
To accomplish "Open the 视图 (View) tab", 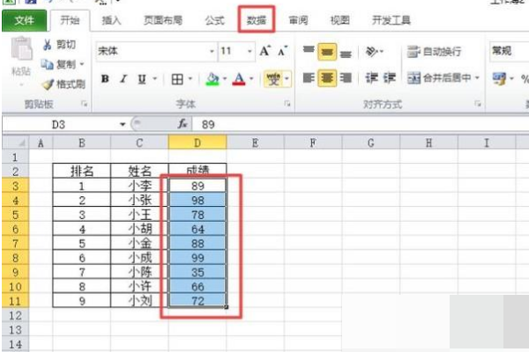I will (339, 20).
